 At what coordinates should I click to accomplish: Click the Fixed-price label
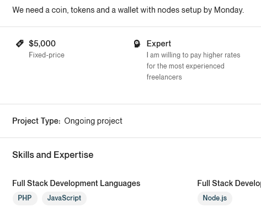(46, 55)
